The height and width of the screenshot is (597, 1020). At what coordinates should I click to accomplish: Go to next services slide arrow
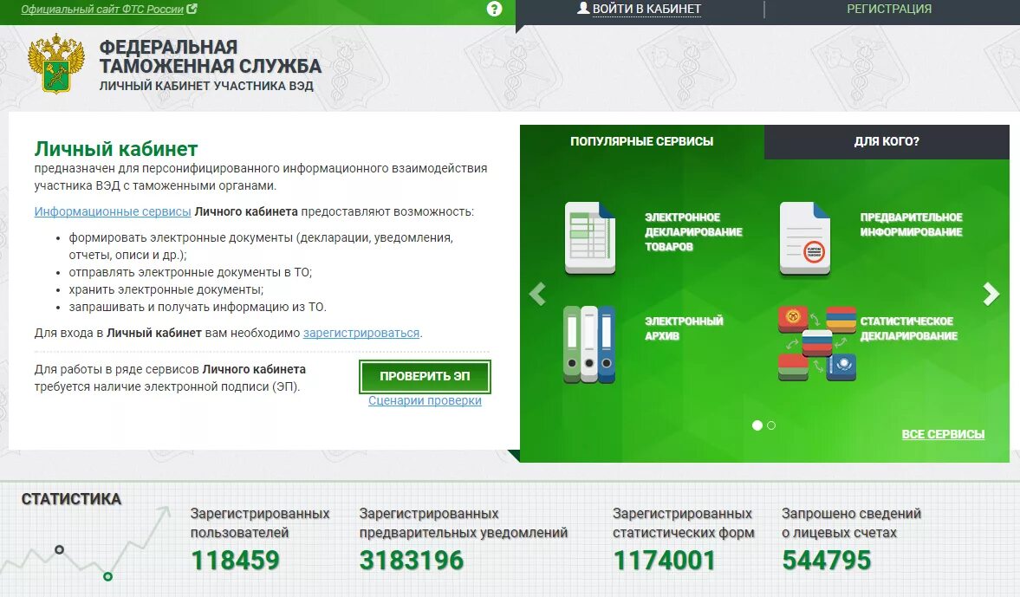click(991, 294)
